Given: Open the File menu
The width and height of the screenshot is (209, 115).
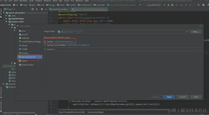Looking at the screenshot, I should point(5,1).
